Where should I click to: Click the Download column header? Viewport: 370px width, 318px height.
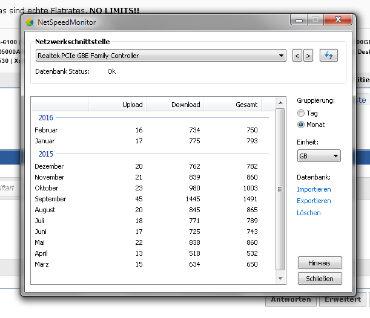pos(175,105)
